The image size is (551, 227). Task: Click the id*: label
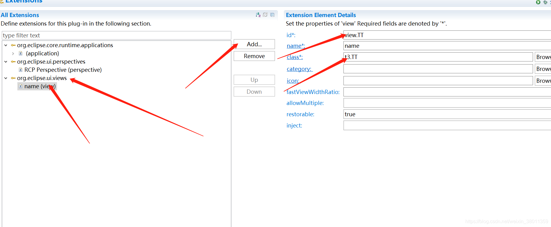[291, 35]
